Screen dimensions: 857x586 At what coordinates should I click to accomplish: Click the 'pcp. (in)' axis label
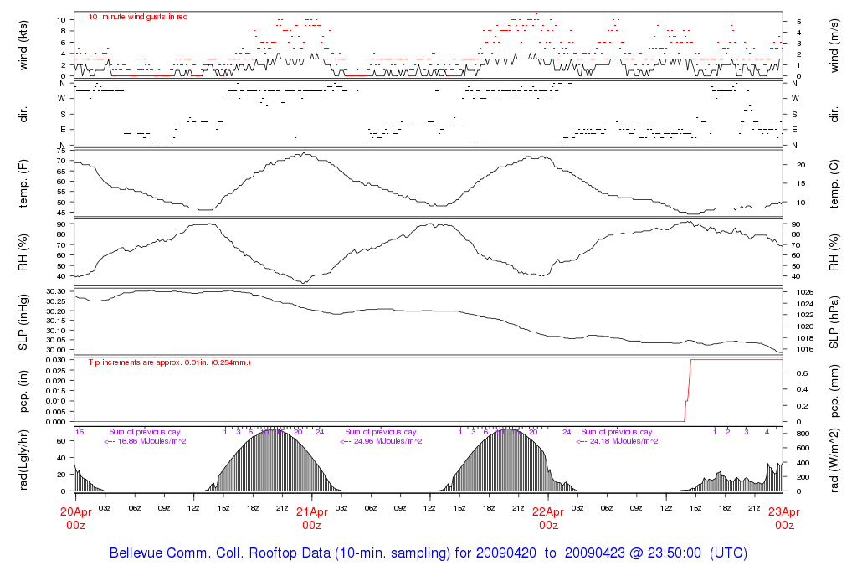click(23, 391)
